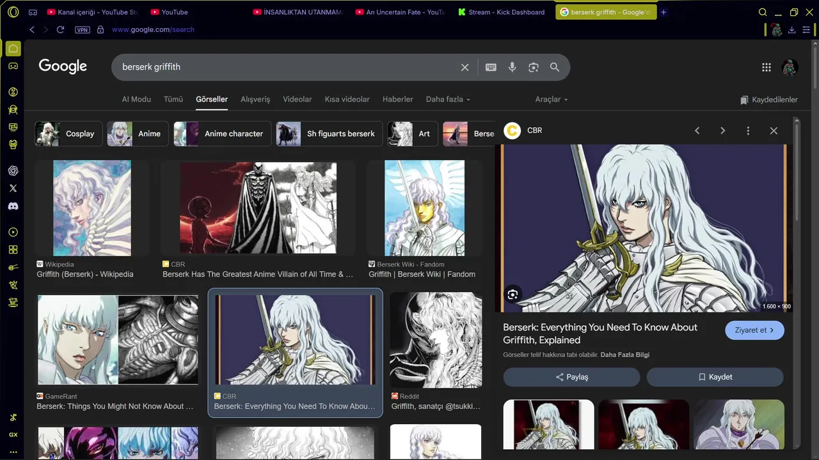This screenshot has width=819, height=460.
Task: Show previous image in preview panel
Action: [697, 130]
